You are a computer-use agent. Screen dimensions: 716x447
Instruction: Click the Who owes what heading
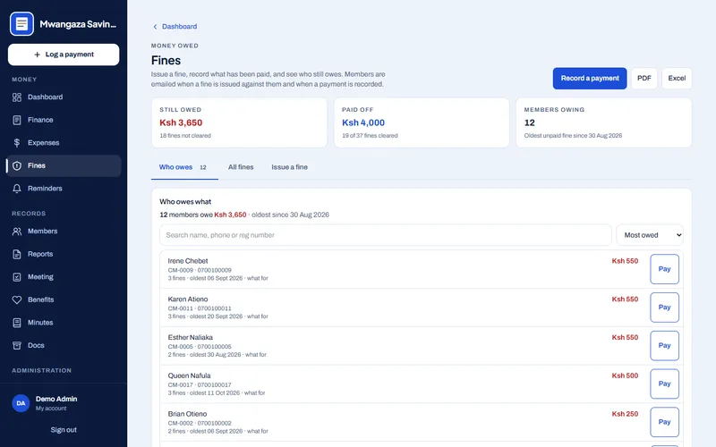tap(185, 202)
